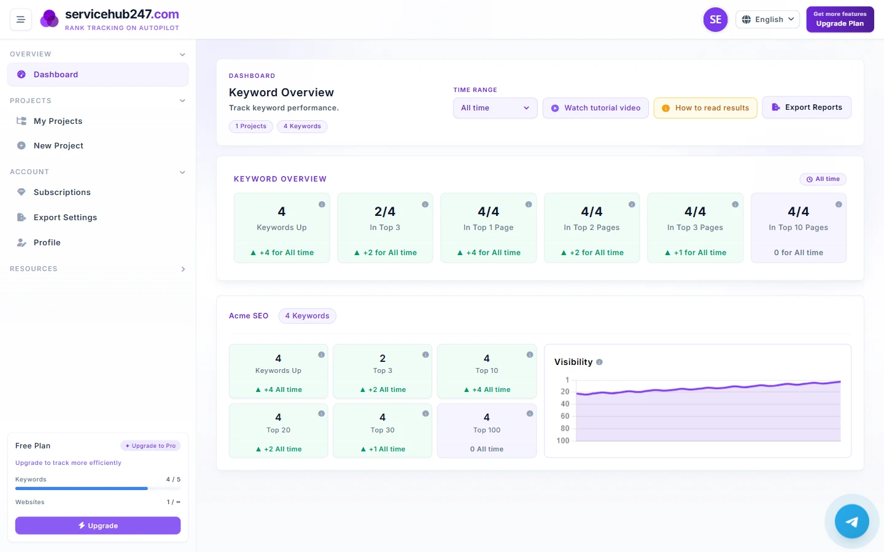Open My Projects from the sidebar
Image resolution: width=884 pixels, height=552 pixels.
[x=98, y=121]
